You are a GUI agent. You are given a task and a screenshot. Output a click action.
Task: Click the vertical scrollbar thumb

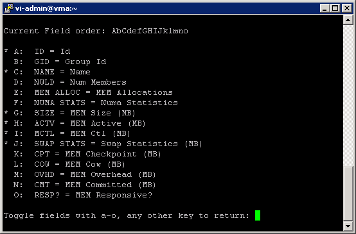tap(348, 194)
